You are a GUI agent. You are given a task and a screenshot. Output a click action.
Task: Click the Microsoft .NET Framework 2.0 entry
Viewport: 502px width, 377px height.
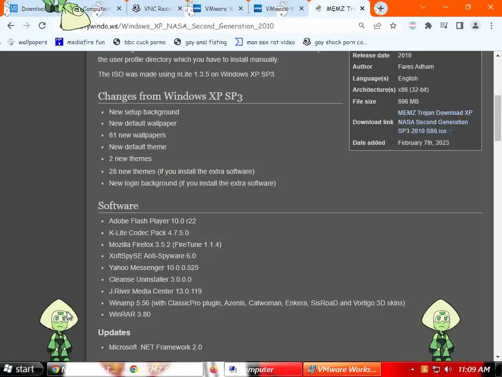pos(155,347)
